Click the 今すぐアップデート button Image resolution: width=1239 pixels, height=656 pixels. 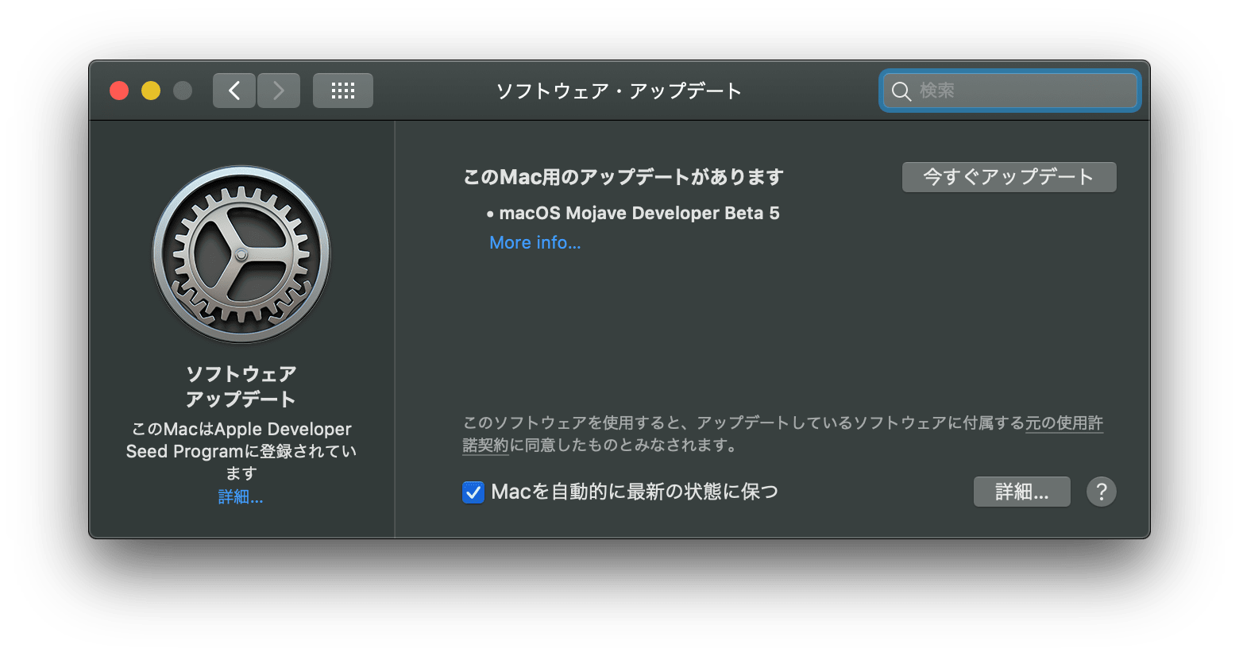pyautogui.click(x=1009, y=177)
